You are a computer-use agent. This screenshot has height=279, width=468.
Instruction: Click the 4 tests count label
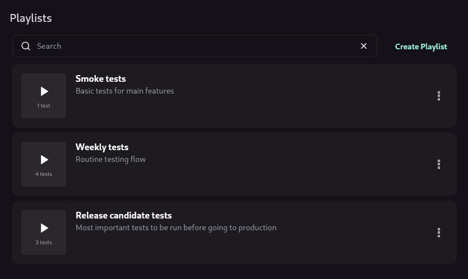(x=44, y=174)
